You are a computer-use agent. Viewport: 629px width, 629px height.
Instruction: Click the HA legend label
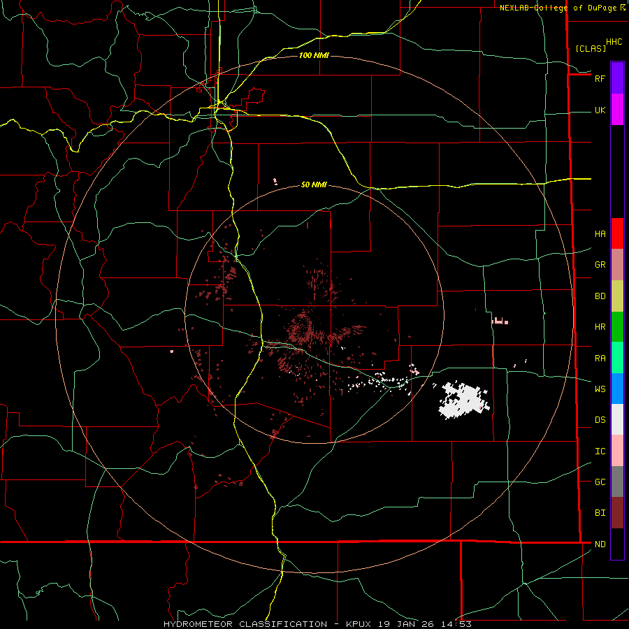600,233
